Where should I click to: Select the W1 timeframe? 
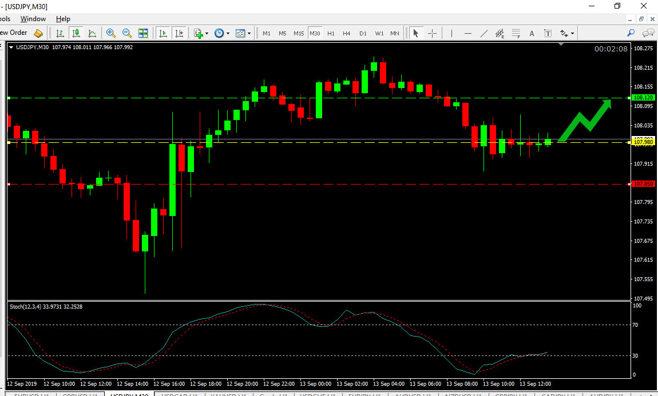pos(379,33)
